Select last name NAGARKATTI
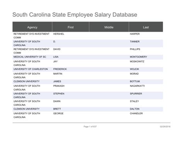This screenshot has height=141, width=183. click(137, 86)
